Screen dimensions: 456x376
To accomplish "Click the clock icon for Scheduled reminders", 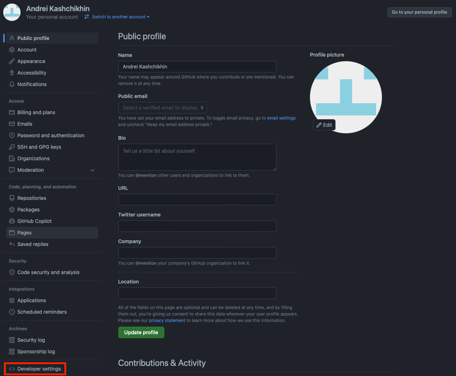I will 12,312.
